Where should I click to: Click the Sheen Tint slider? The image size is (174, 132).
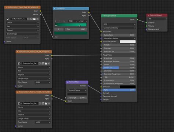click(119, 67)
